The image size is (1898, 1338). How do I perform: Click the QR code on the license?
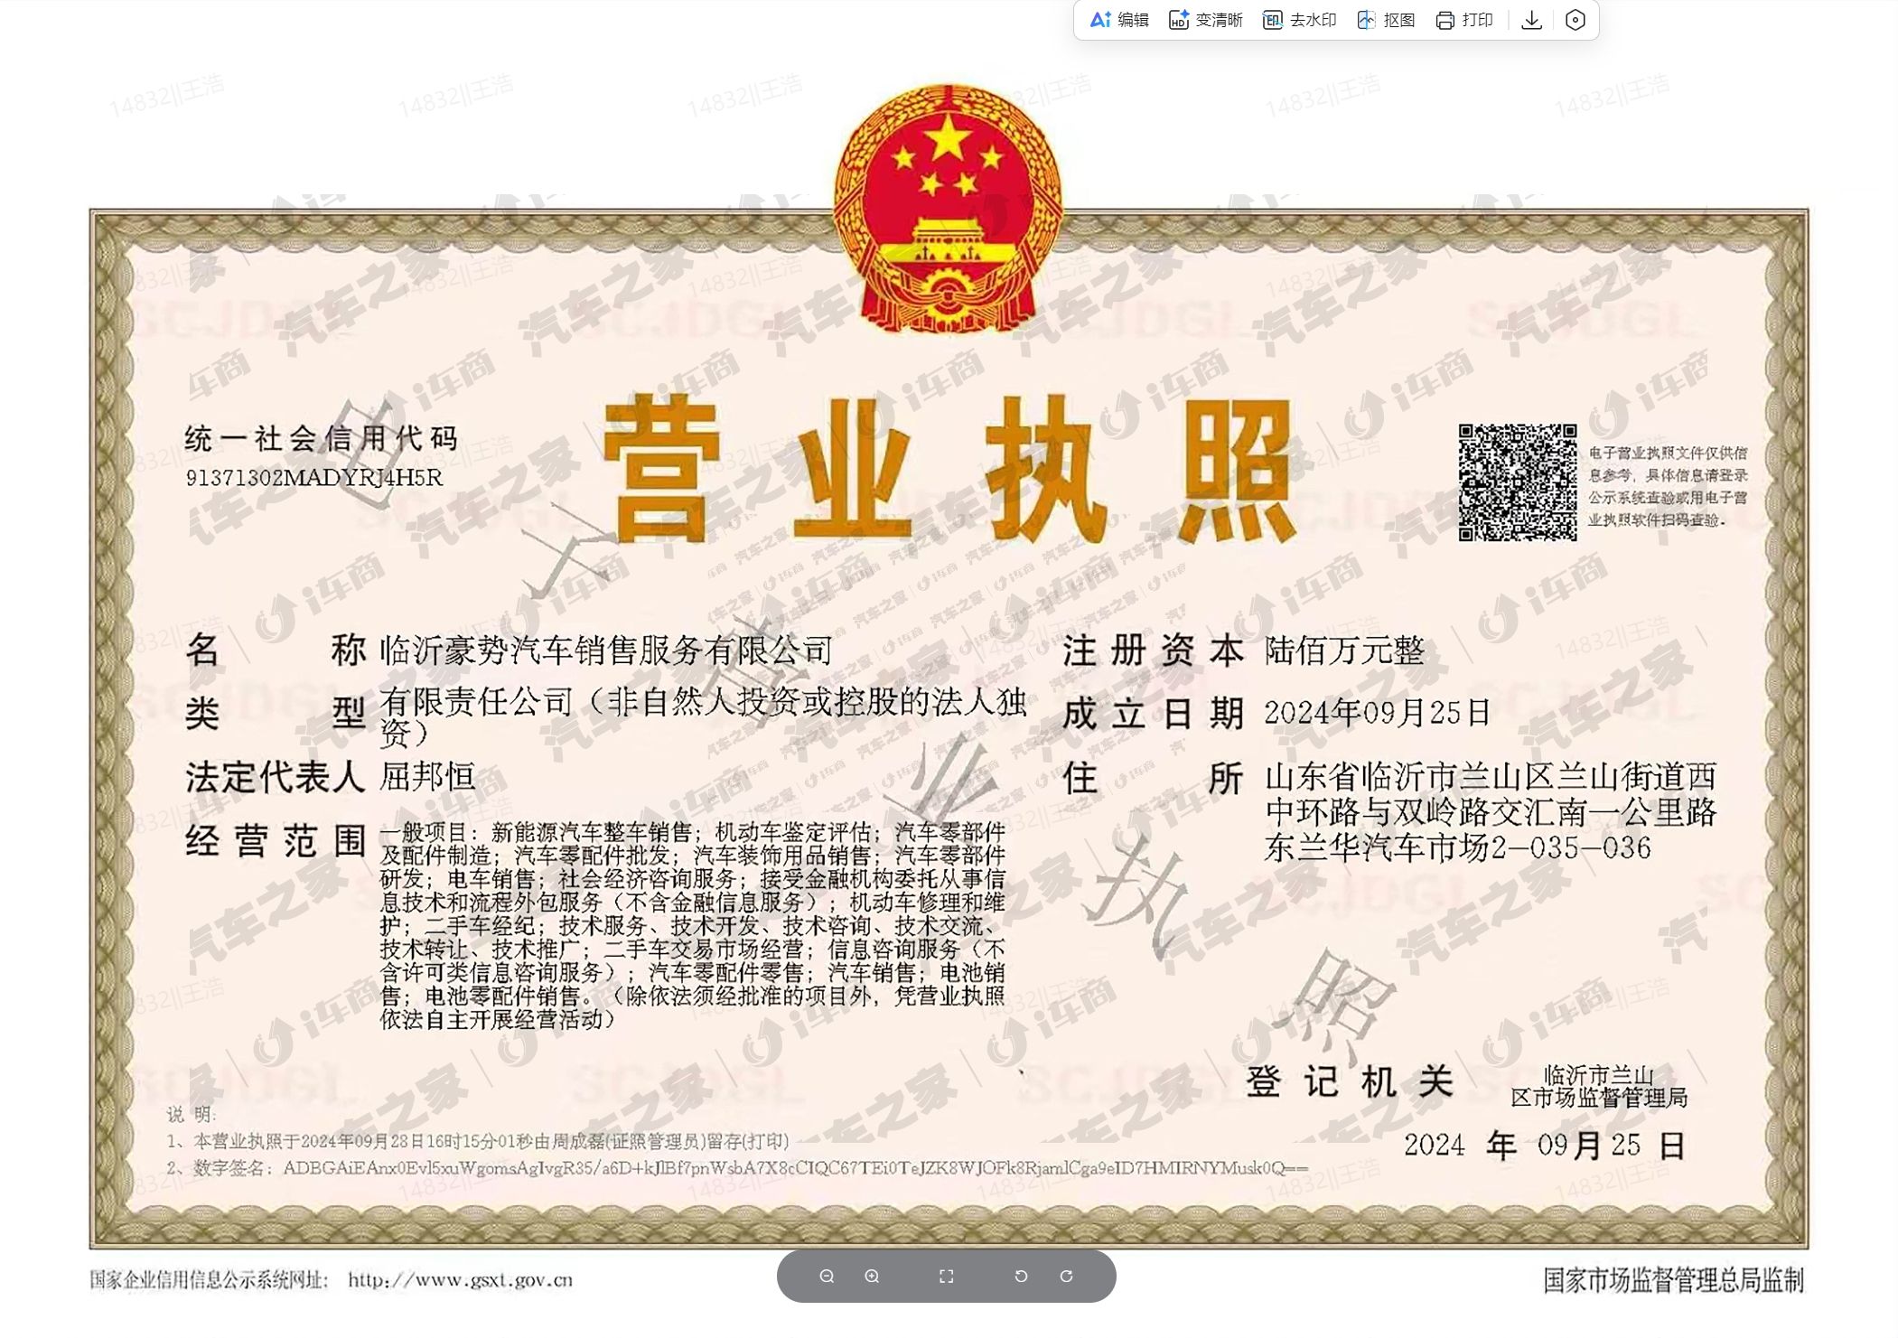1517,482
